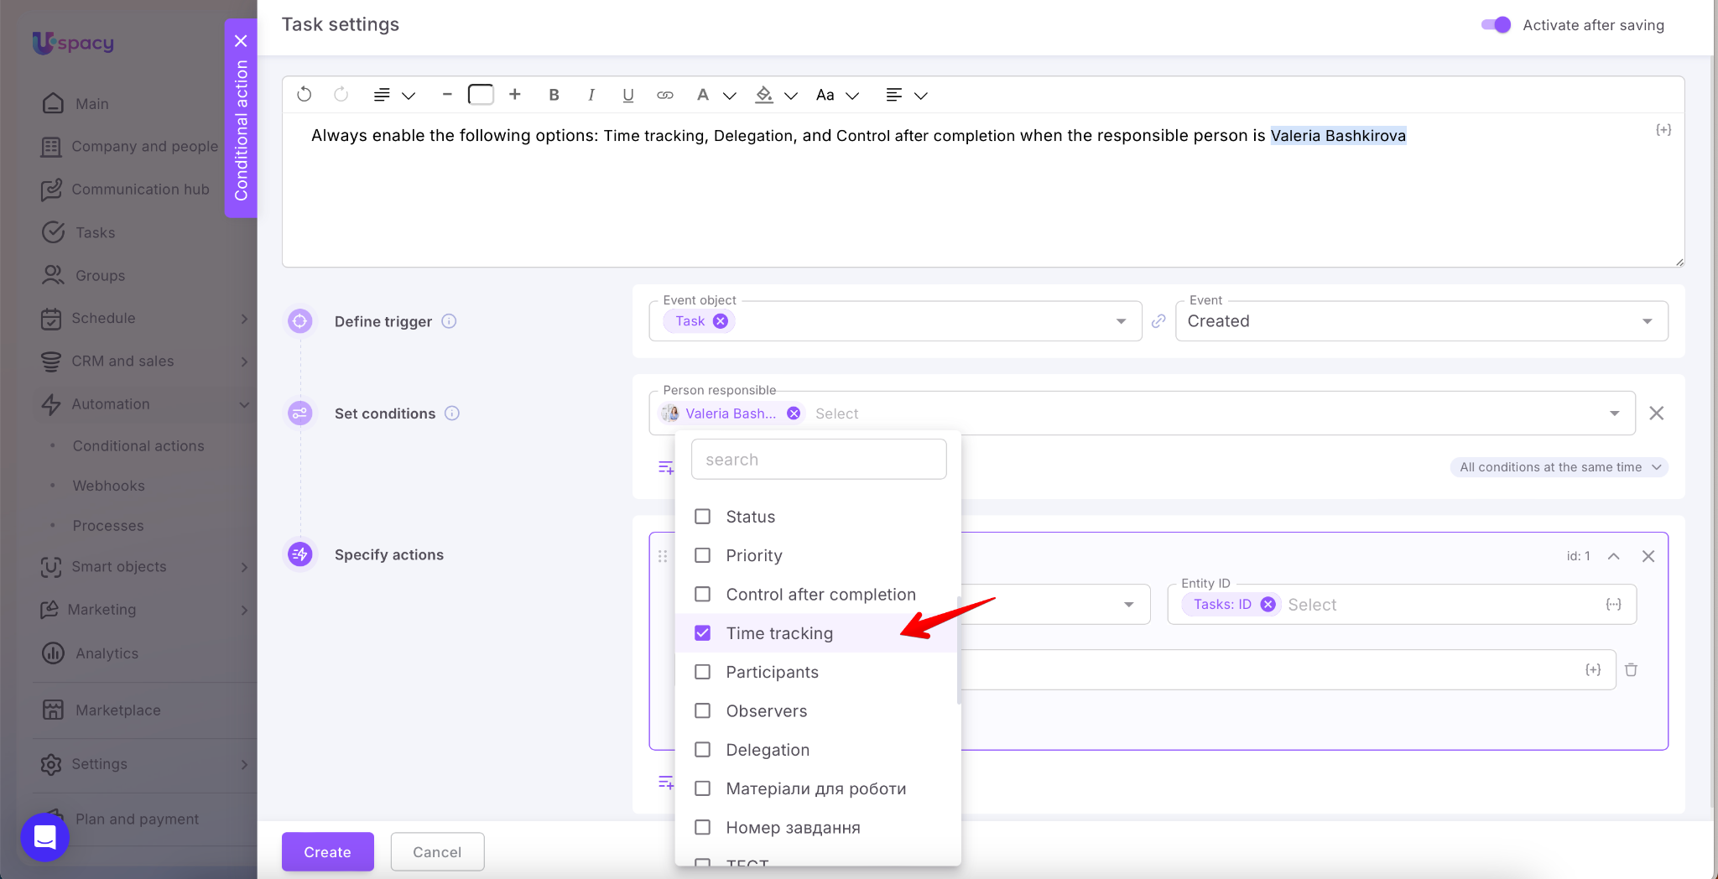Viewport: 1718px width, 879px height.
Task: Open the text highlight color dropdown
Action: (790, 96)
